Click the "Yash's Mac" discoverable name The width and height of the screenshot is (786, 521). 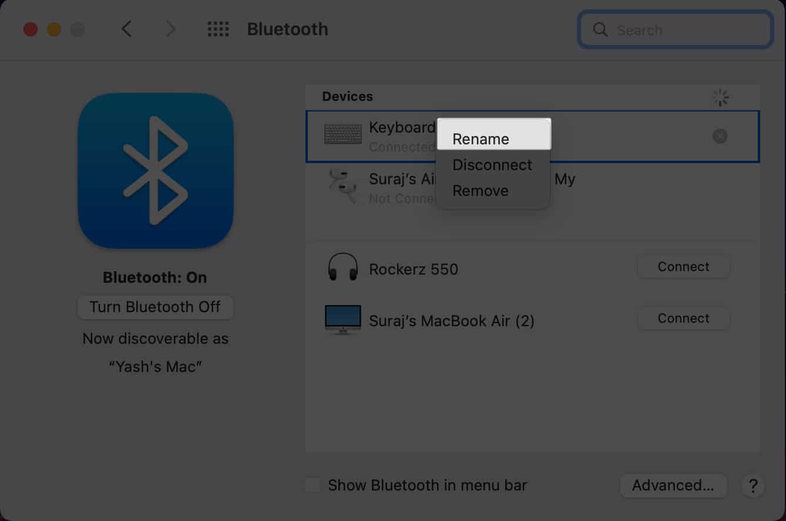click(x=156, y=367)
